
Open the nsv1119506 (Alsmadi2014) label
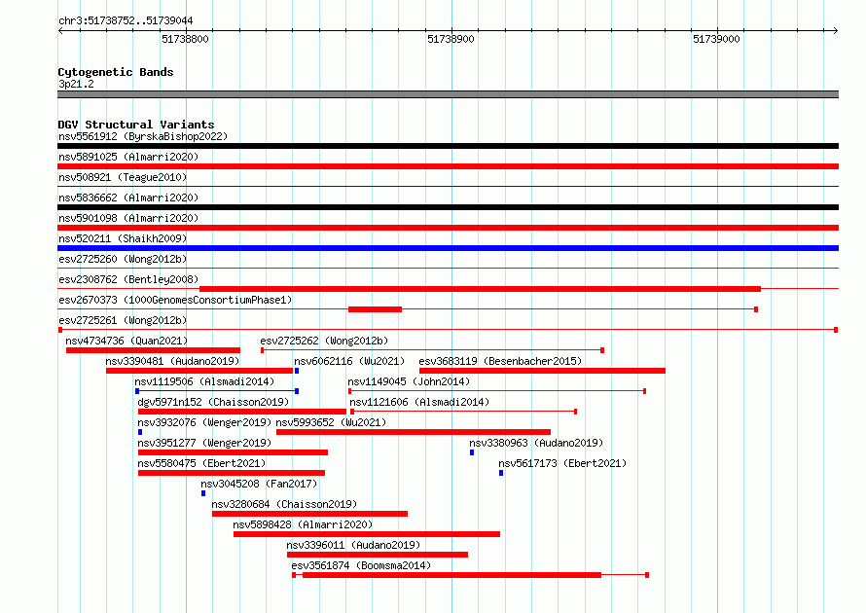coord(204,381)
